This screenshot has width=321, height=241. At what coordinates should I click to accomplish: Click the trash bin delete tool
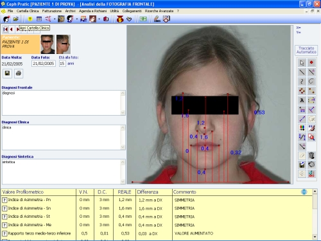point(311,156)
